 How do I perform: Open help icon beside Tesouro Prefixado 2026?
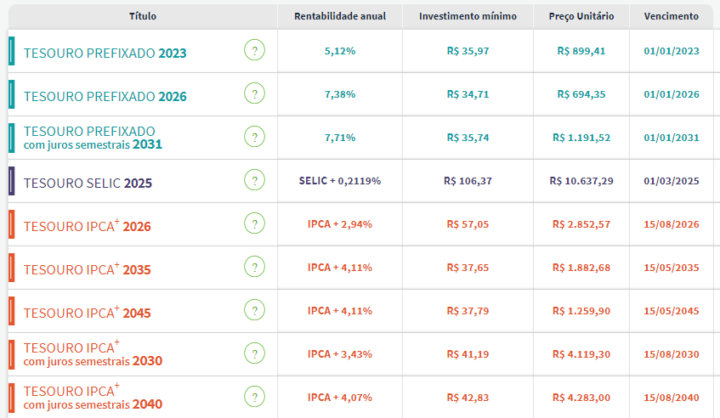coord(254,94)
